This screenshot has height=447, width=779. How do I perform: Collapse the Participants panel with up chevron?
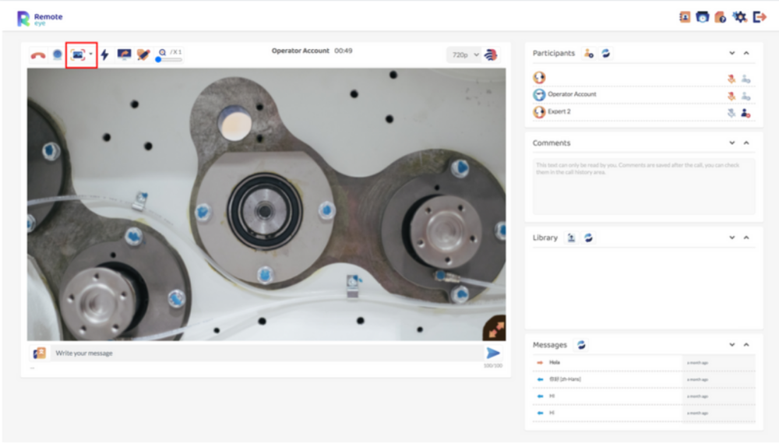tap(746, 53)
